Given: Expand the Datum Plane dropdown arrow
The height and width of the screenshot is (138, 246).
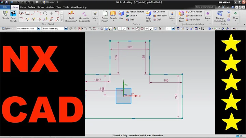Looking at the screenshot, I should [x=108, y=21].
